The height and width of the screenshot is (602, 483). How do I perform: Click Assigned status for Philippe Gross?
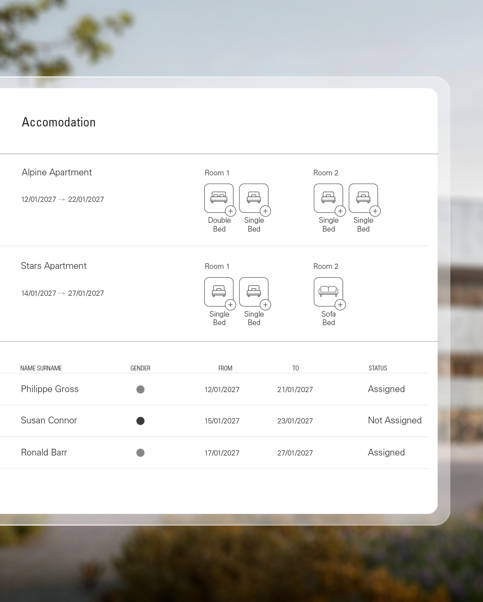pos(386,389)
